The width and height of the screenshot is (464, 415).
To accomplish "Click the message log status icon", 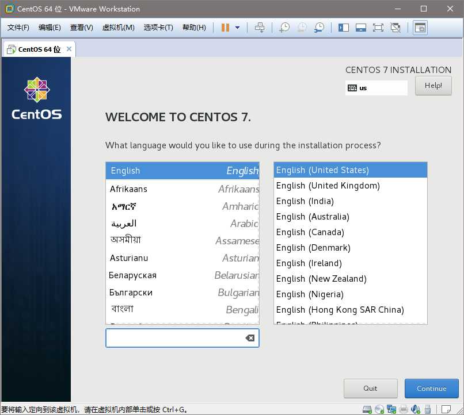I will pos(446,409).
